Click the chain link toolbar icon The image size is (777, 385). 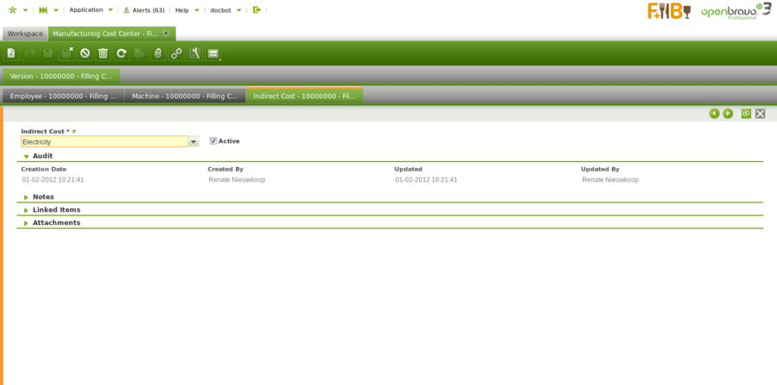176,53
